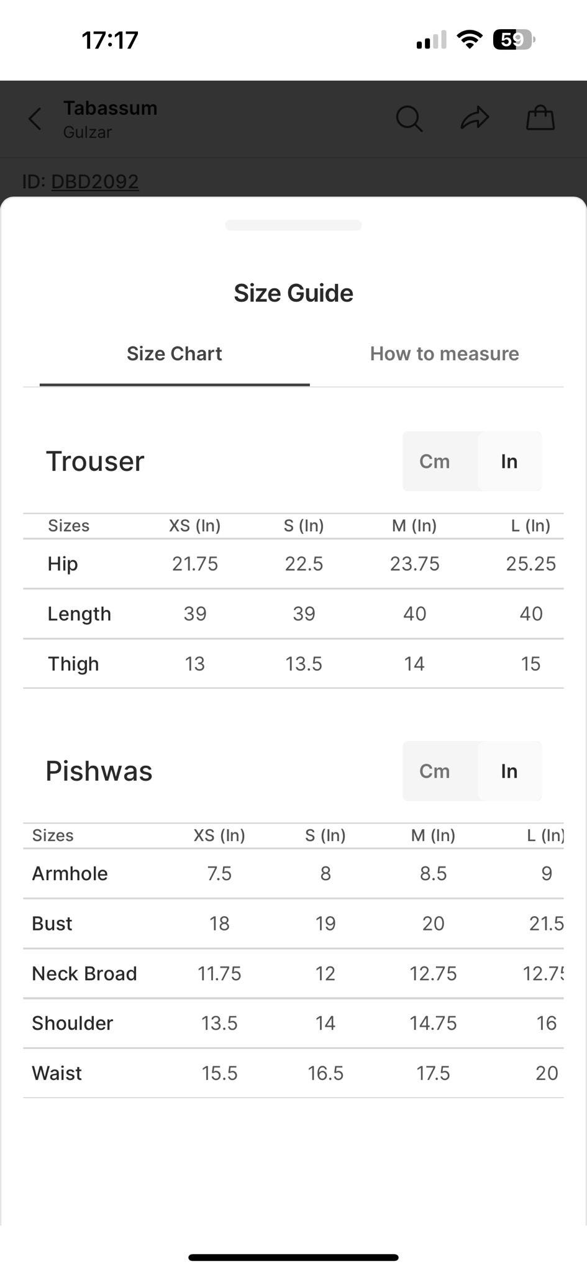Select In units for Trouser
This screenshot has height=1272, width=587.
509,461
